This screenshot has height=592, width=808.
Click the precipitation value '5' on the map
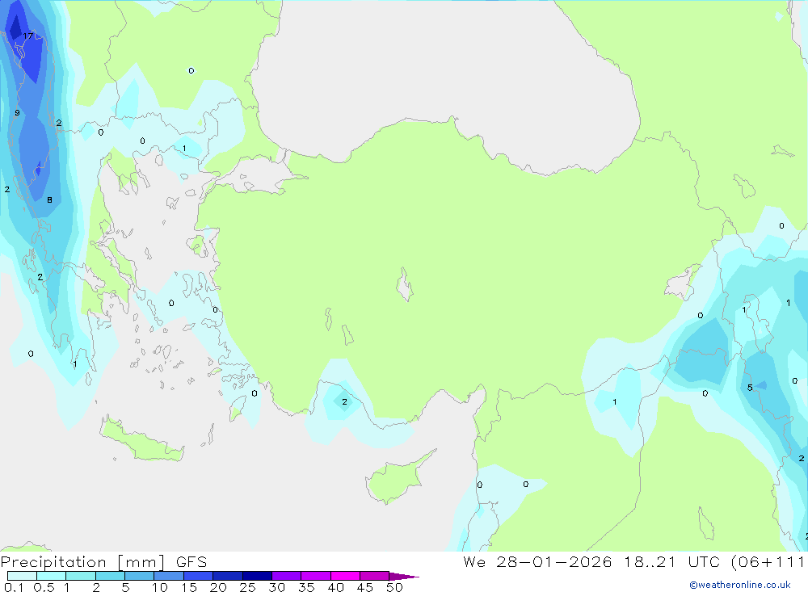750,388
